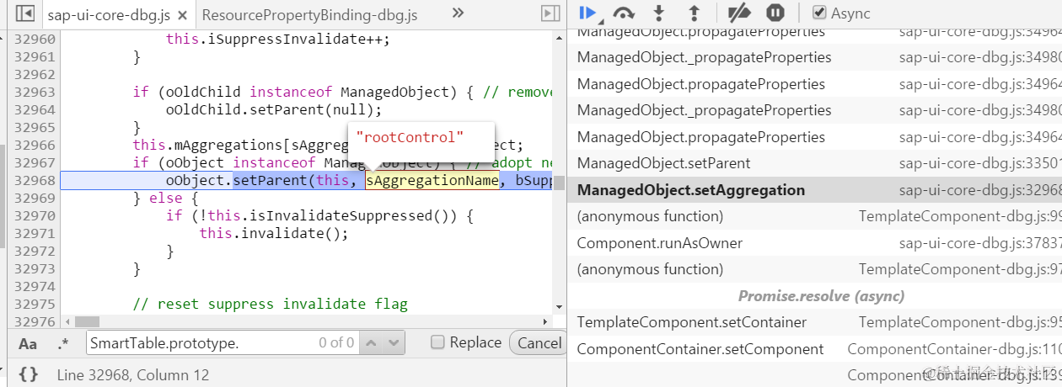Viewport: 1062px width, 387px height.
Task: Click the Line 32968, Column 12 status text
Action: (x=133, y=375)
